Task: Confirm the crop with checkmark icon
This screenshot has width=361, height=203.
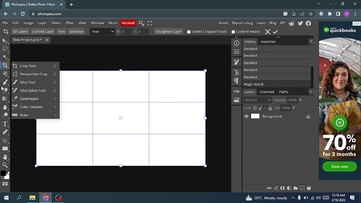Action: point(275,32)
